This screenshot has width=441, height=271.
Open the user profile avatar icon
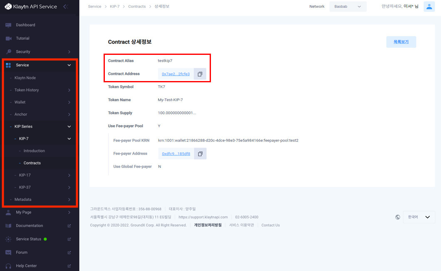point(429,7)
